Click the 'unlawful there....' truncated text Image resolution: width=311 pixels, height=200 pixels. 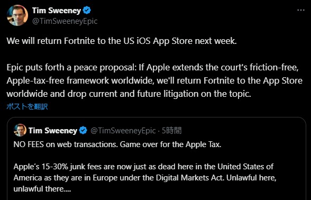tap(42, 189)
